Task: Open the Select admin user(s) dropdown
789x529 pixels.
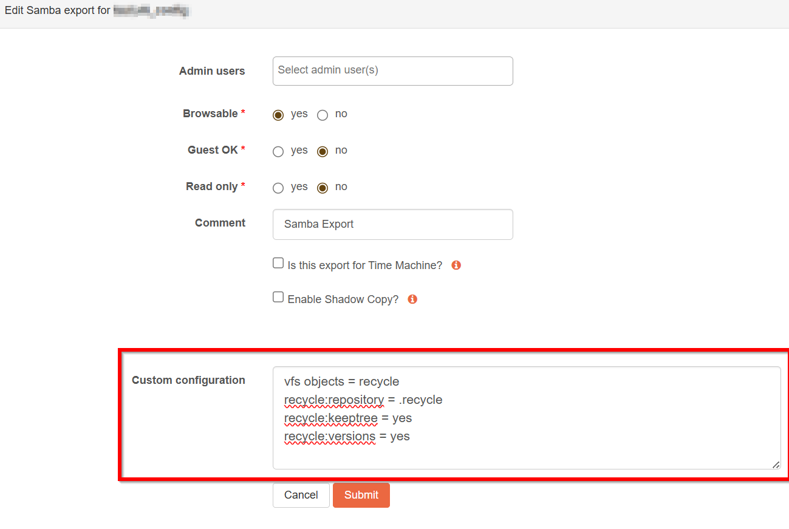Action: click(392, 70)
